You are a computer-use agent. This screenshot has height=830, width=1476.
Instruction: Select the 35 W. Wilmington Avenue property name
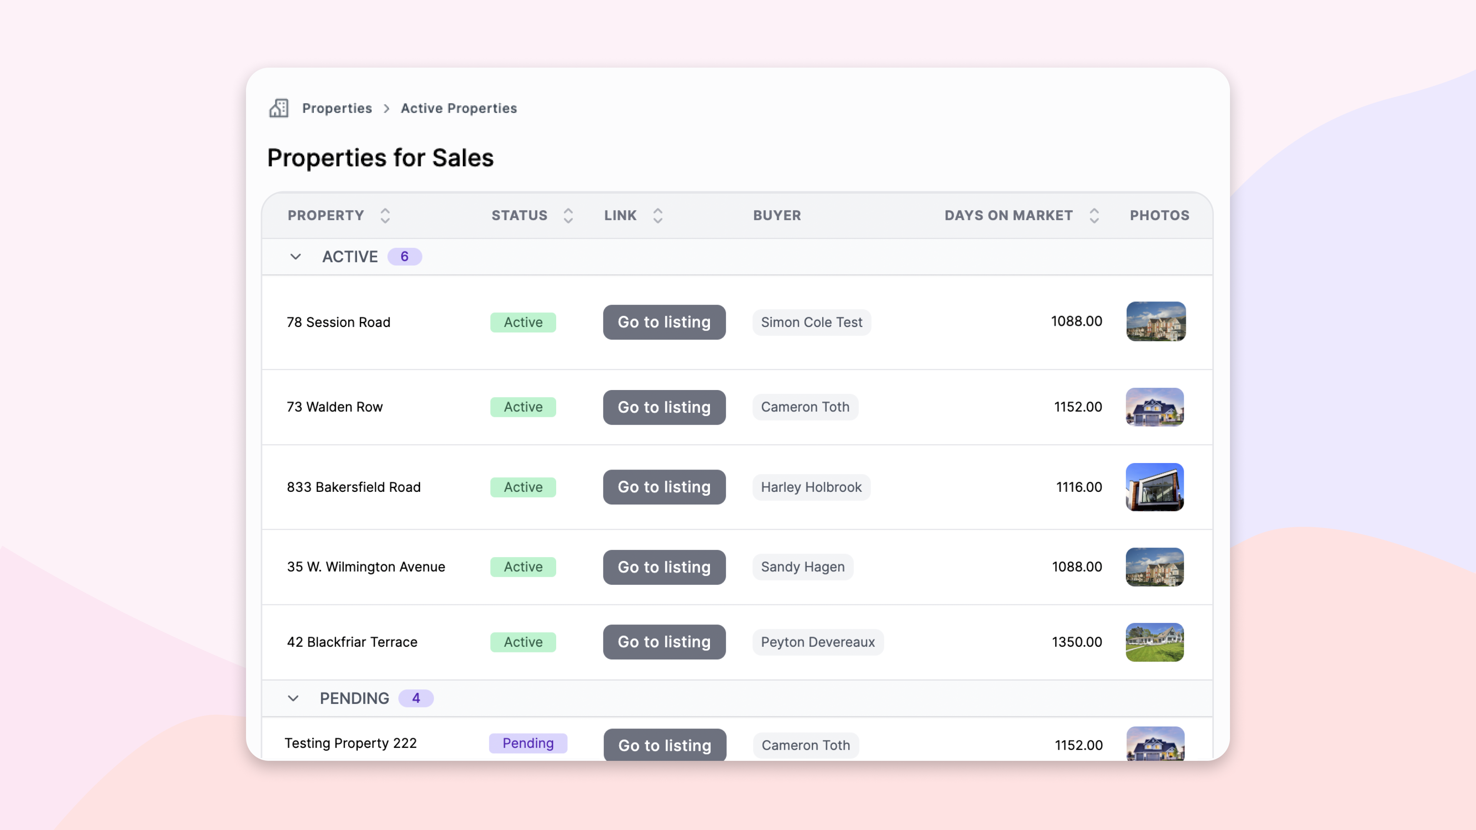(x=366, y=566)
